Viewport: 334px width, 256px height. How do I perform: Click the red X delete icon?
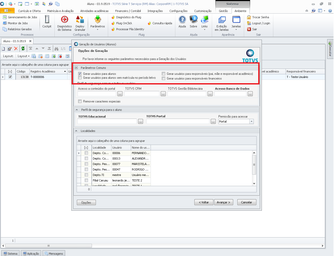[16, 49]
